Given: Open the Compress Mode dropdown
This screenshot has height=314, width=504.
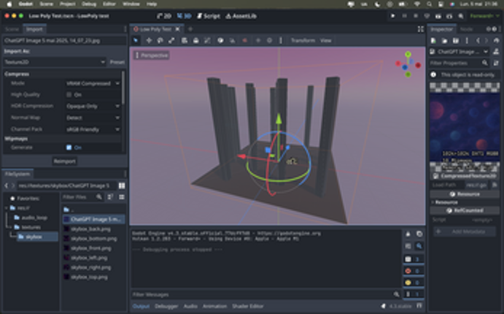Looking at the screenshot, I should (x=93, y=83).
